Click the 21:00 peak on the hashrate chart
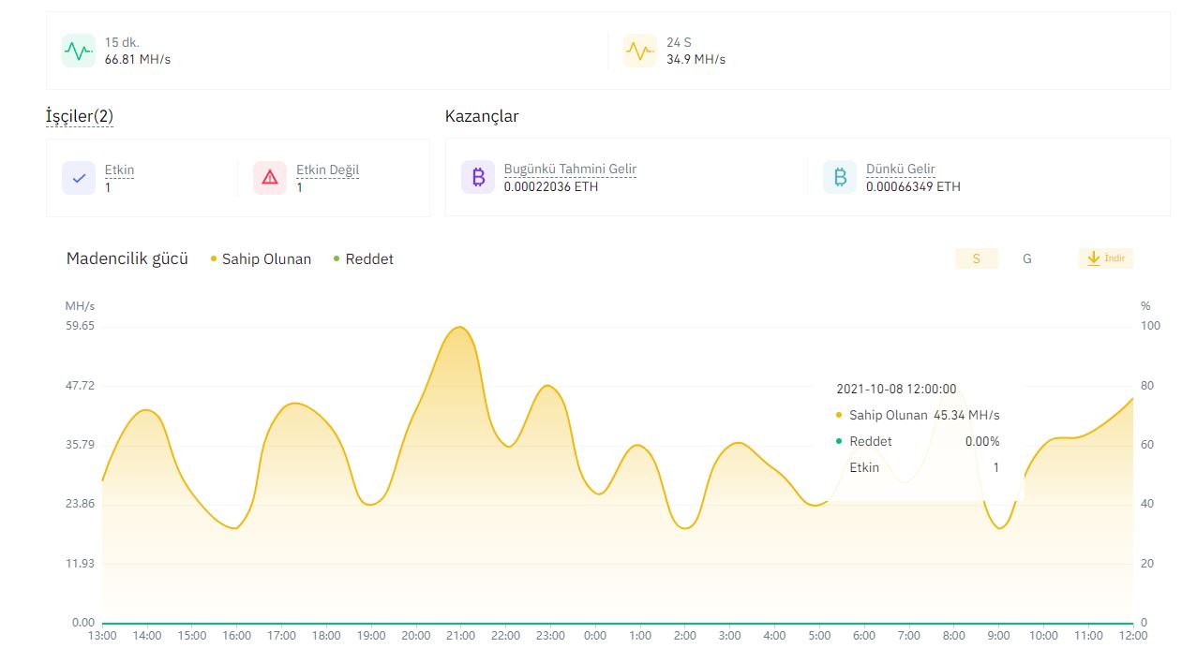1197x663 pixels. point(459,328)
